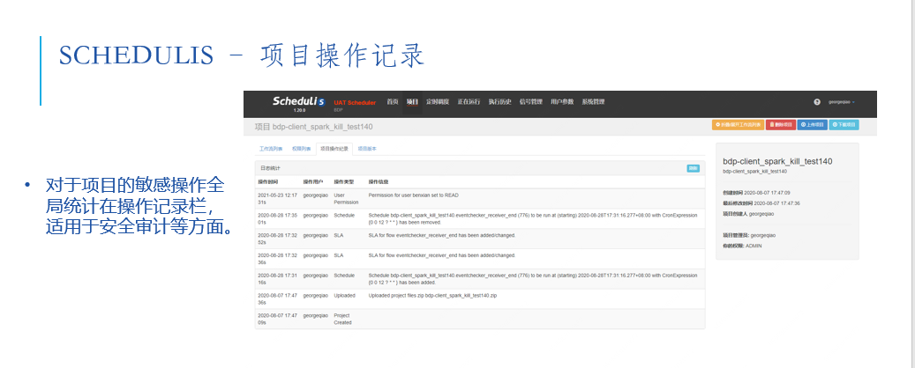Click the Schedulis logo
915x368 pixels.
click(298, 102)
